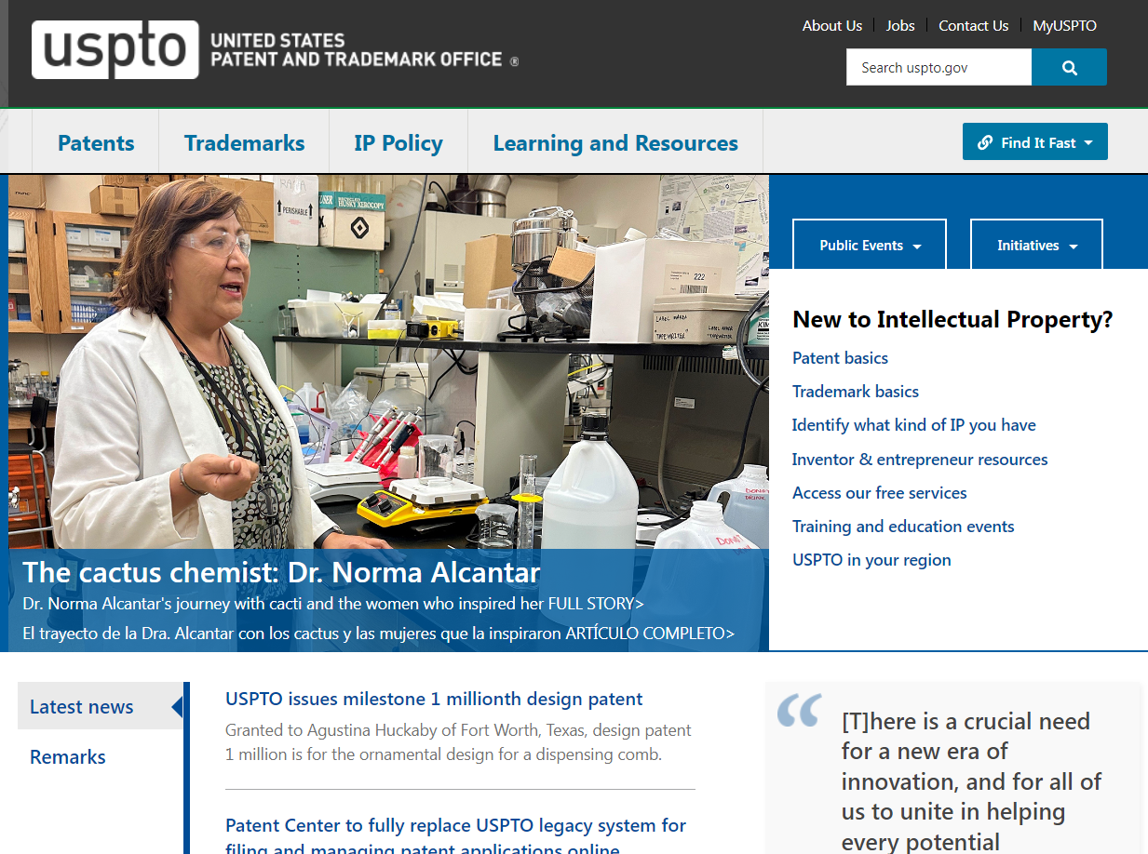Open the Trademarks menu
The height and width of the screenshot is (854, 1148).
point(244,143)
